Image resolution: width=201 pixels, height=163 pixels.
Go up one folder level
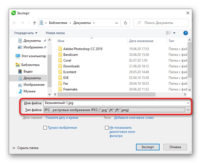pos(34,23)
